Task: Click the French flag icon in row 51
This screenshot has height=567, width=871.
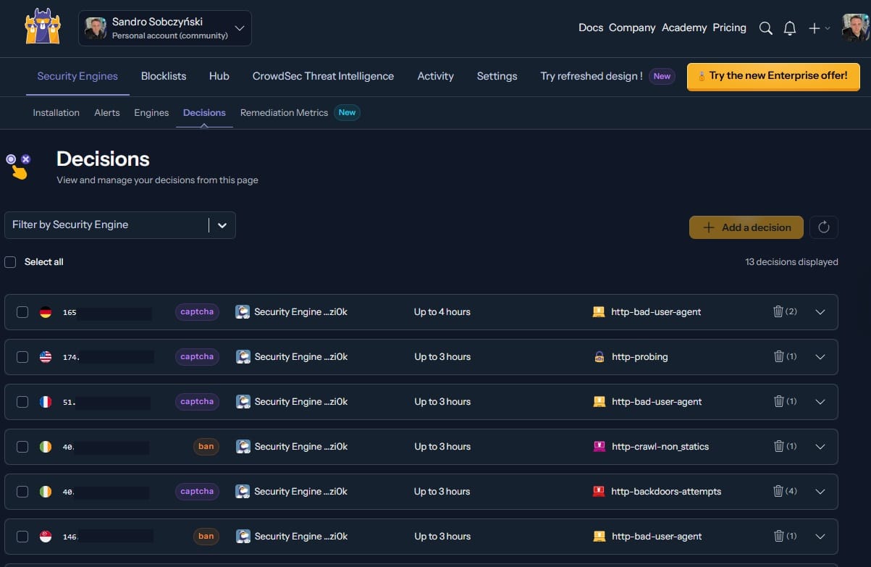Action: (46, 402)
